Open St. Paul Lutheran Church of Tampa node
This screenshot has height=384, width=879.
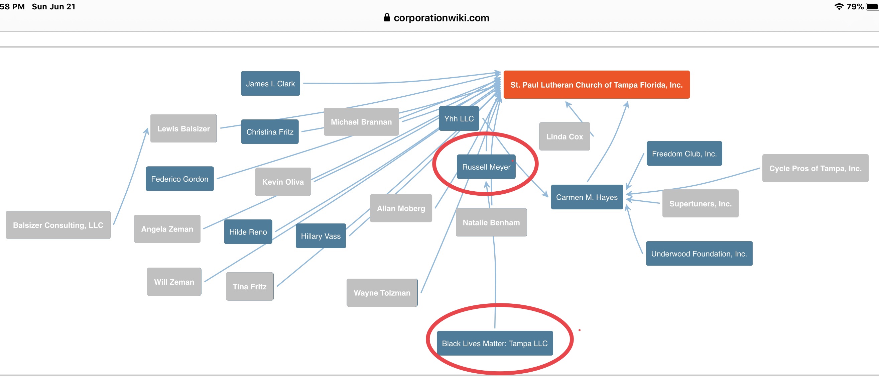pyautogui.click(x=597, y=85)
